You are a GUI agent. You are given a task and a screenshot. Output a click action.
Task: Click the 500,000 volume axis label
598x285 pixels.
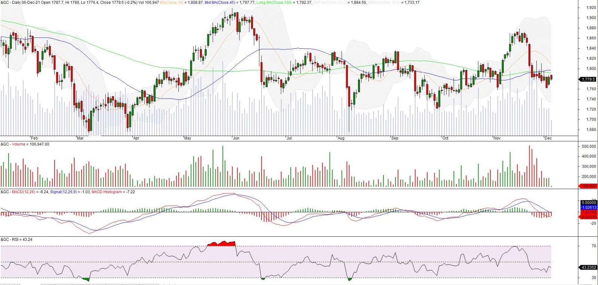click(x=589, y=146)
